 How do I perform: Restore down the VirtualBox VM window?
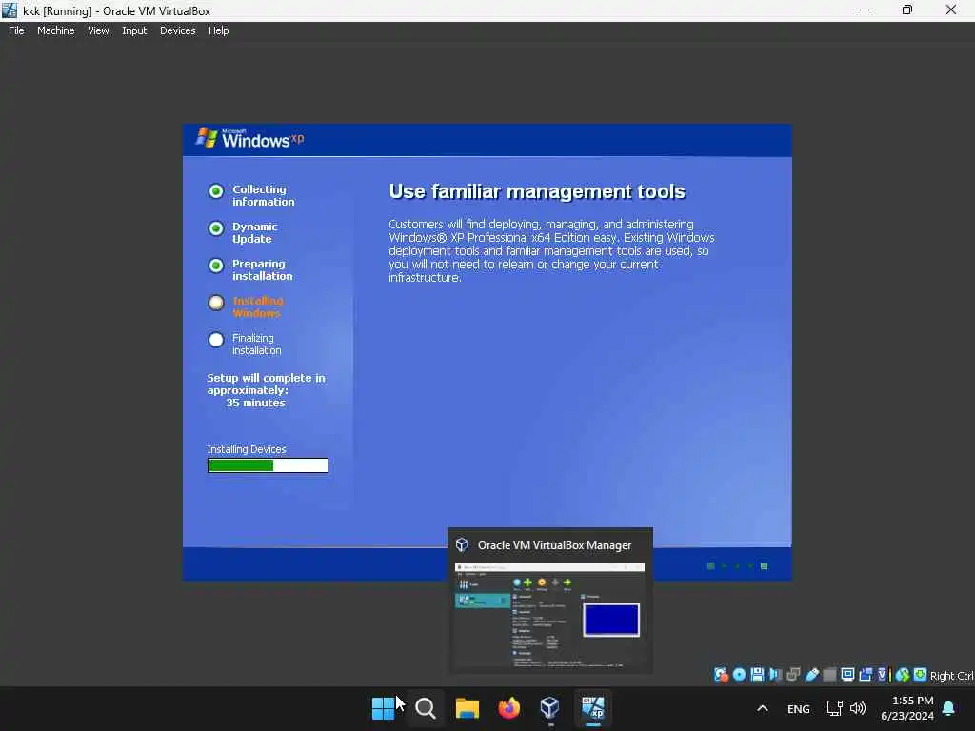[x=907, y=10]
